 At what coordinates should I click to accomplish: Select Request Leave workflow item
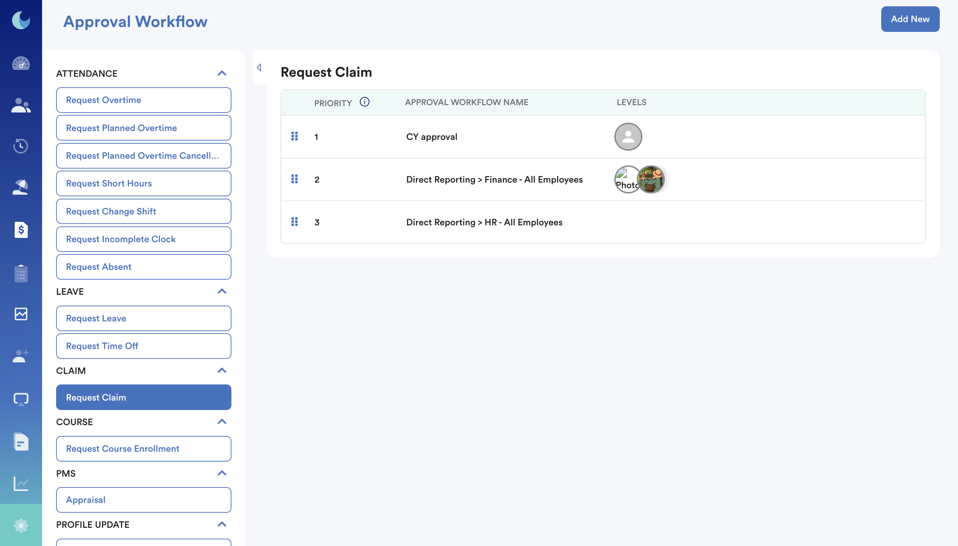pyautogui.click(x=144, y=318)
